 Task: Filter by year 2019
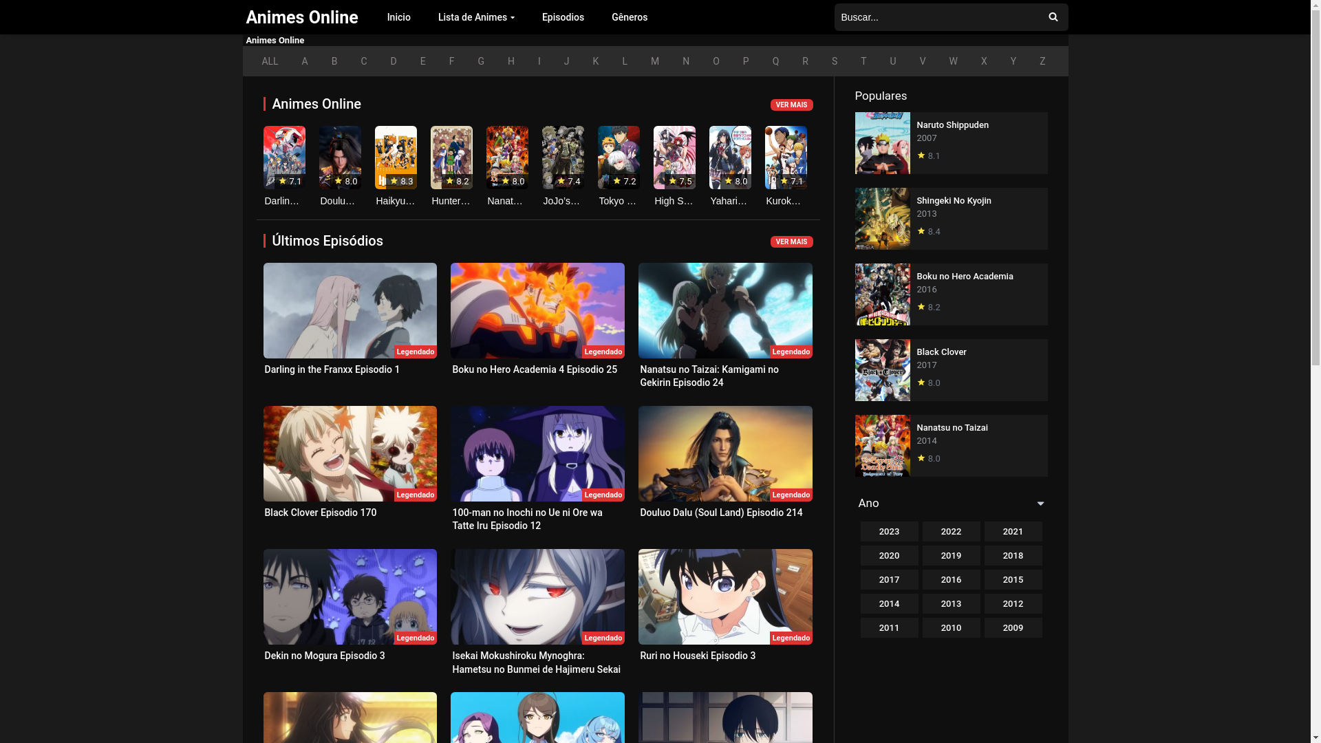point(951,556)
